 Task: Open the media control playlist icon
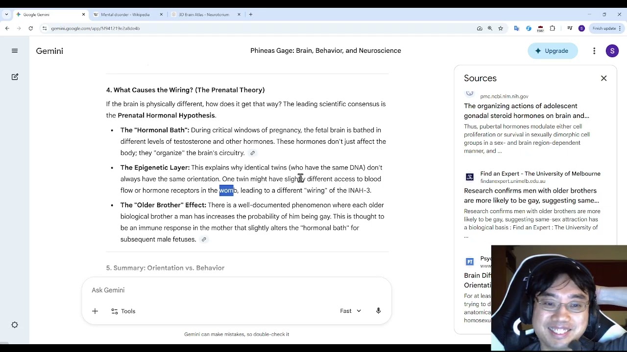click(x=570, y=28)
